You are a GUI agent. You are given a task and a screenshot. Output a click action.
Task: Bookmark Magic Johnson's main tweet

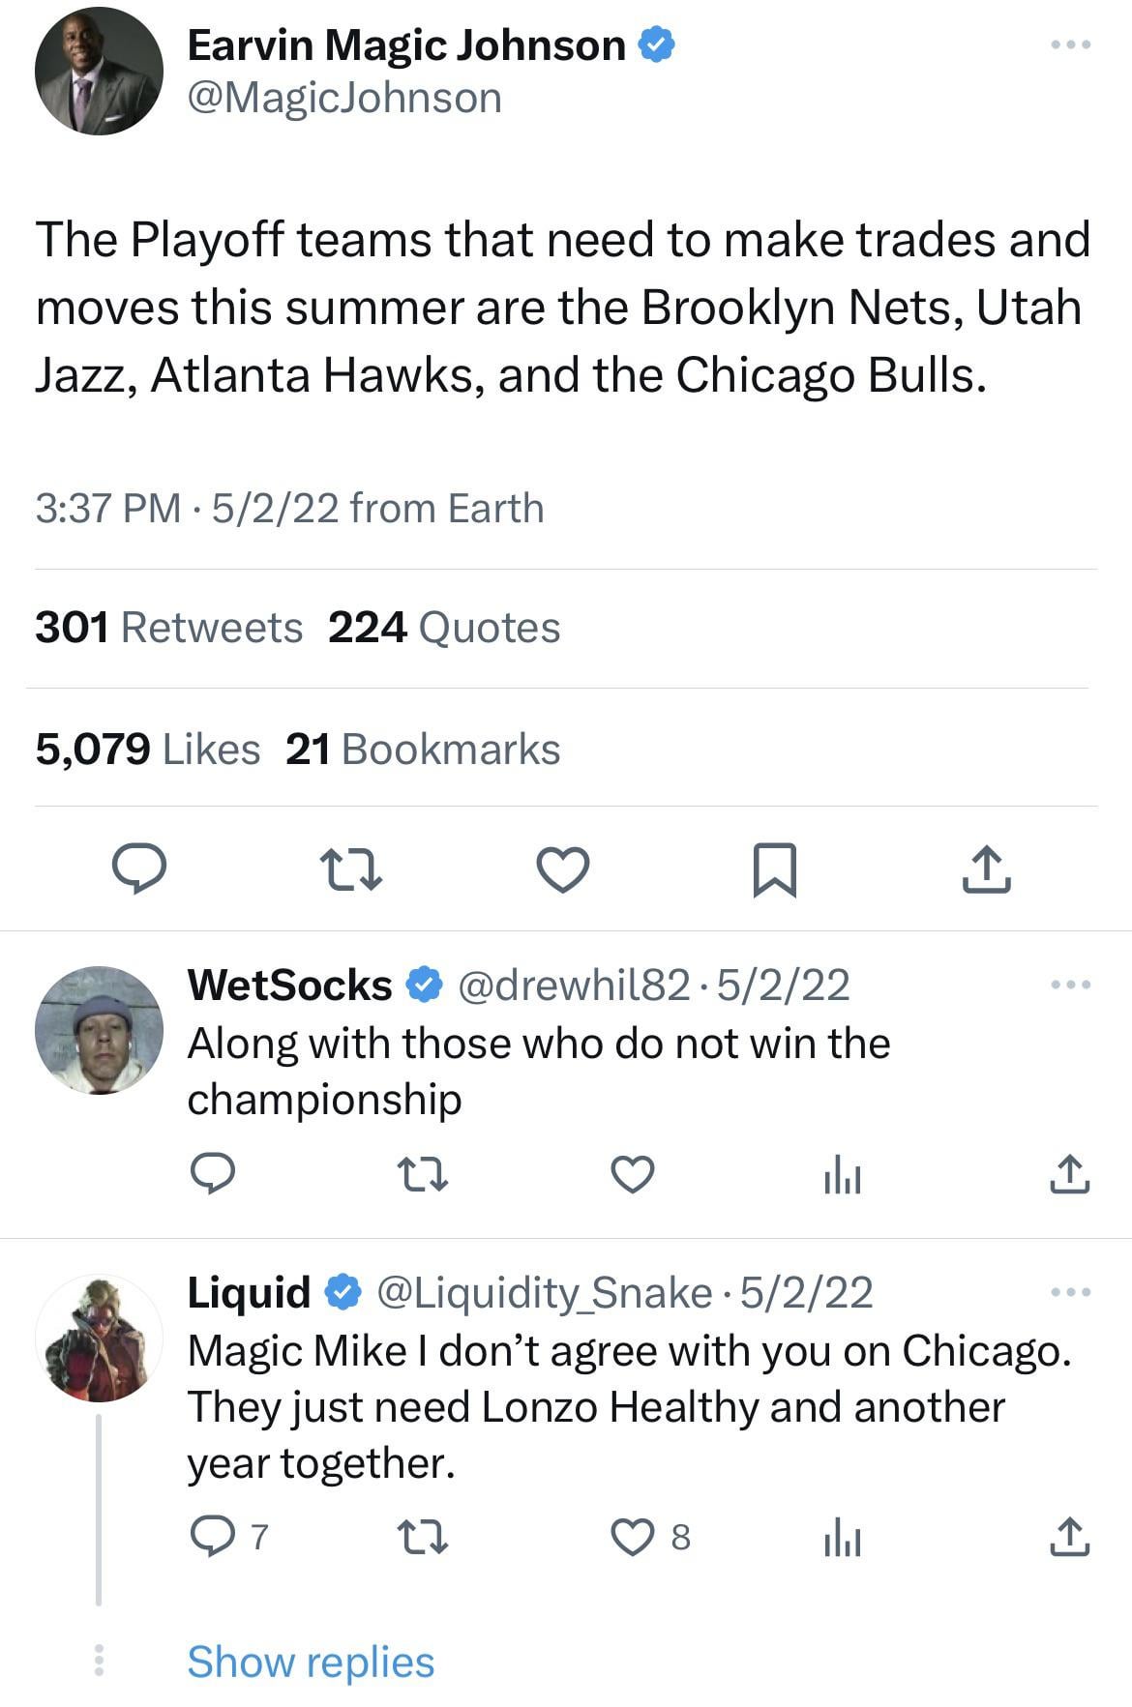(x=774, y=868)
